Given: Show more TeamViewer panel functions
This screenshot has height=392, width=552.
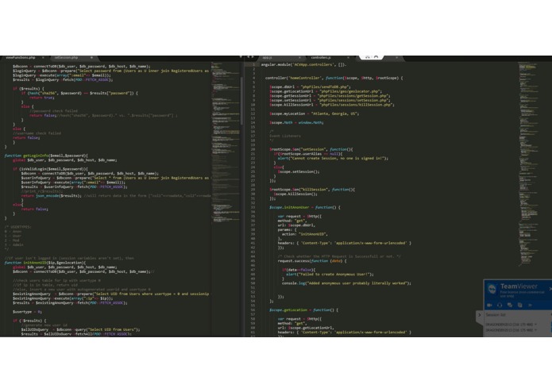Looking at the screenshot, I should coord(530,306).
